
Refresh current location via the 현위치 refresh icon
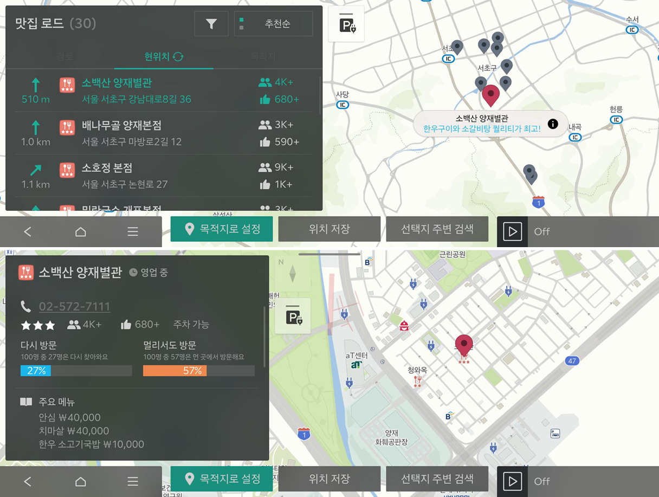(178, 57)
